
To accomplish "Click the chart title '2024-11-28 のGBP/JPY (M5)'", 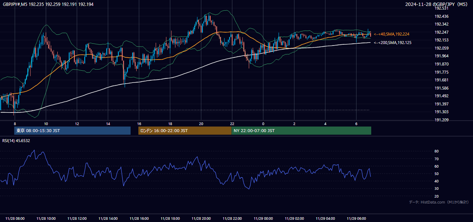I will tap(437, 4).
